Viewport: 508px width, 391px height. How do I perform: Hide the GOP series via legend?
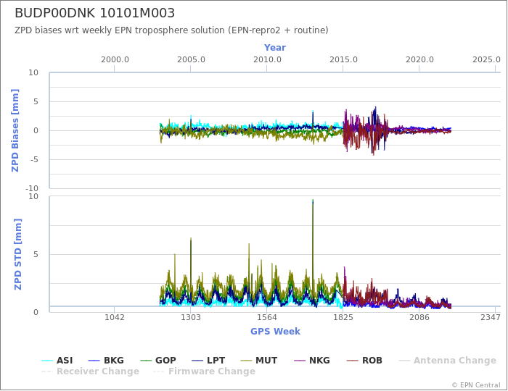(158, 361)
